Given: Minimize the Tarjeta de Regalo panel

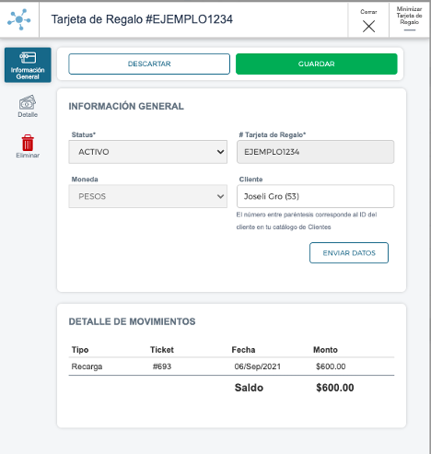Looking at the screenshot, I should [409, 19].
